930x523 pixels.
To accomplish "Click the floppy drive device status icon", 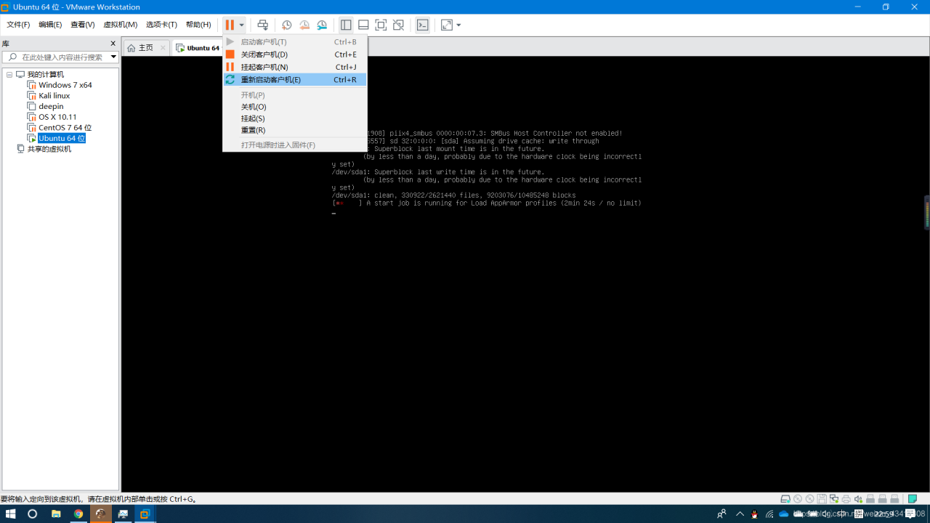I will click(822, 499).
